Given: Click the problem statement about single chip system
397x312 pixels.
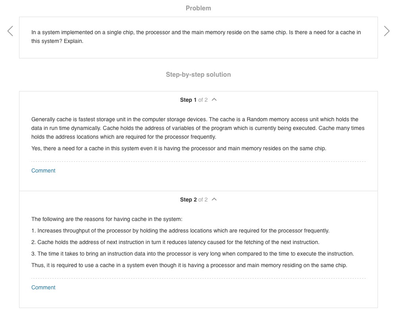Looking at the screenshot, I should 196,32.
